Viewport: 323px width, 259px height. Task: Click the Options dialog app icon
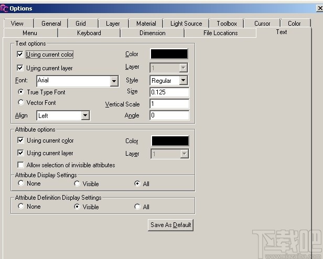4,8
